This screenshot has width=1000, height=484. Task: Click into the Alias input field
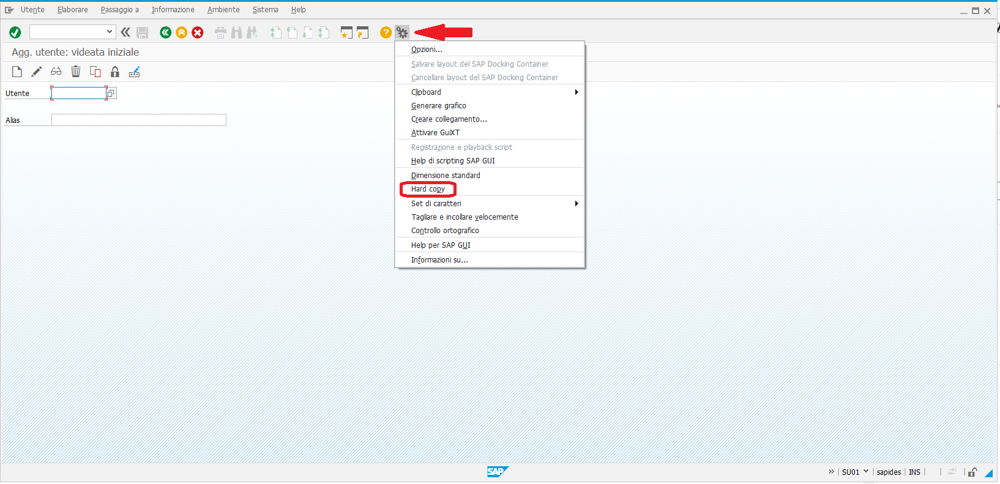coord(139,120)
